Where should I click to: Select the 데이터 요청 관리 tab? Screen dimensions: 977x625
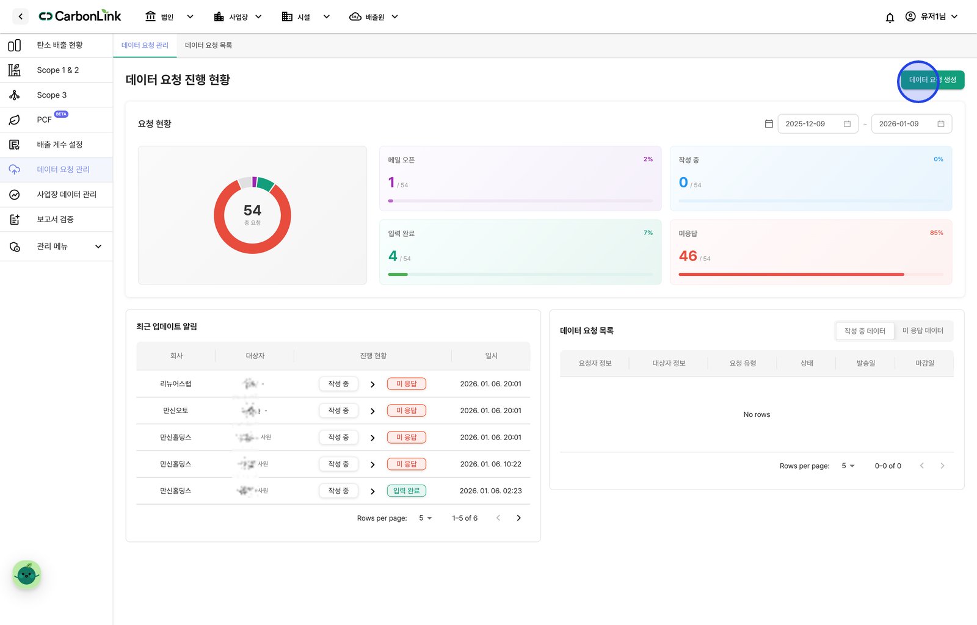(x=145, y=45)
